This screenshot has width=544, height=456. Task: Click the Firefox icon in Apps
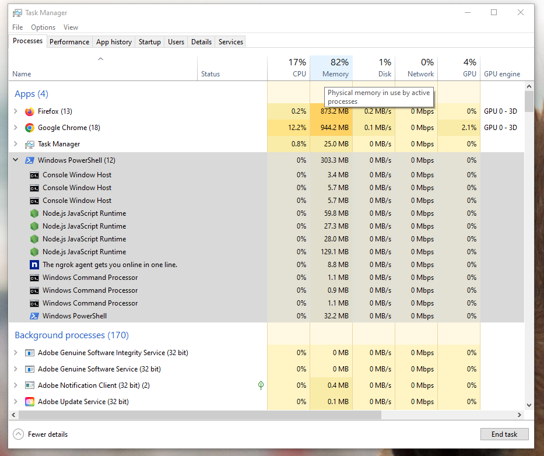point(30,111)
